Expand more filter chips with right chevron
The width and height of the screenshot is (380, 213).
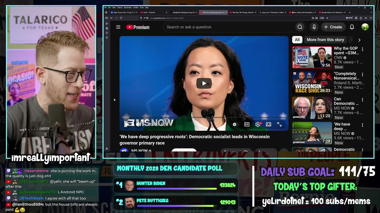pos(359,40)
